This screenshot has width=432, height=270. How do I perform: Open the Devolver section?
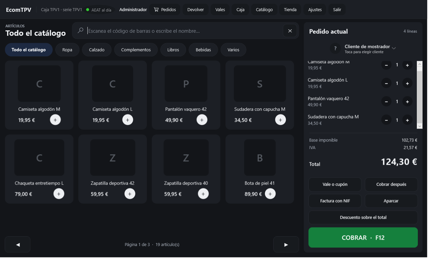click(x=196, y=10)
